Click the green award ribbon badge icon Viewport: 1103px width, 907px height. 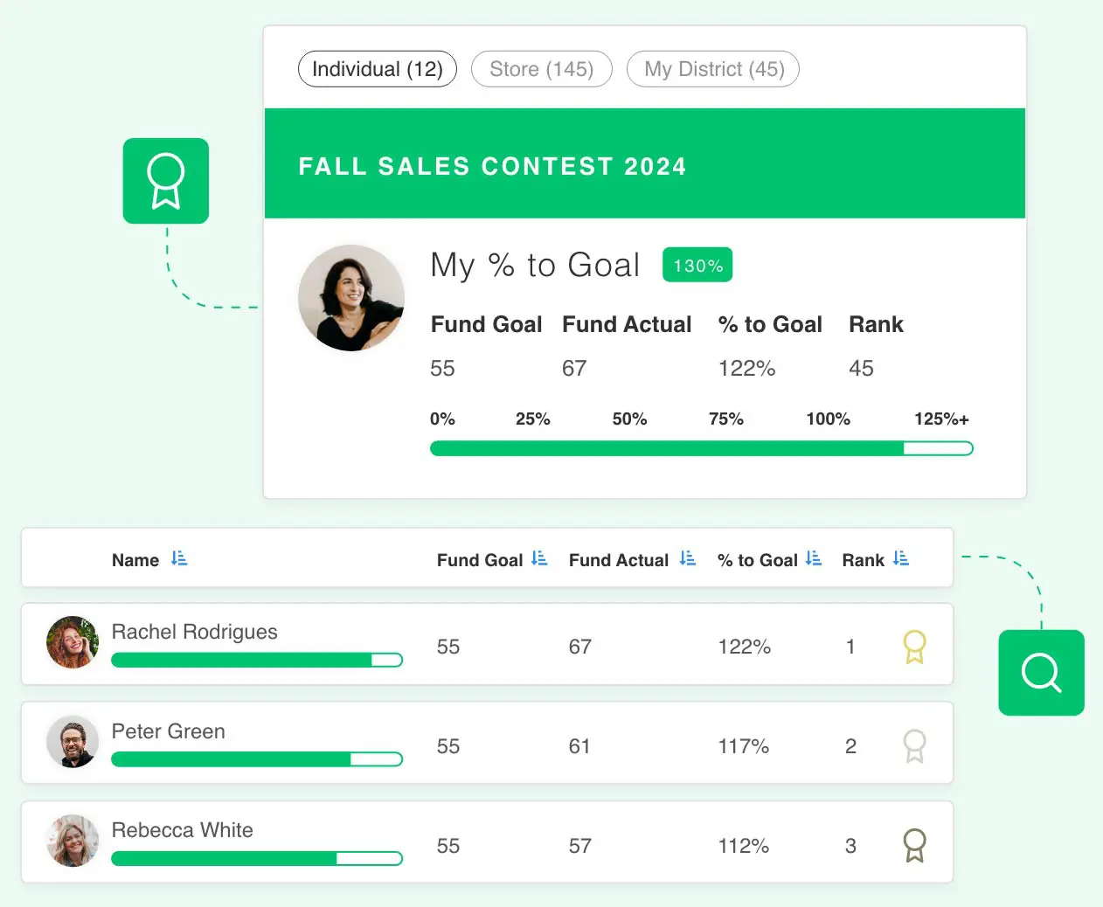[166, 181]
